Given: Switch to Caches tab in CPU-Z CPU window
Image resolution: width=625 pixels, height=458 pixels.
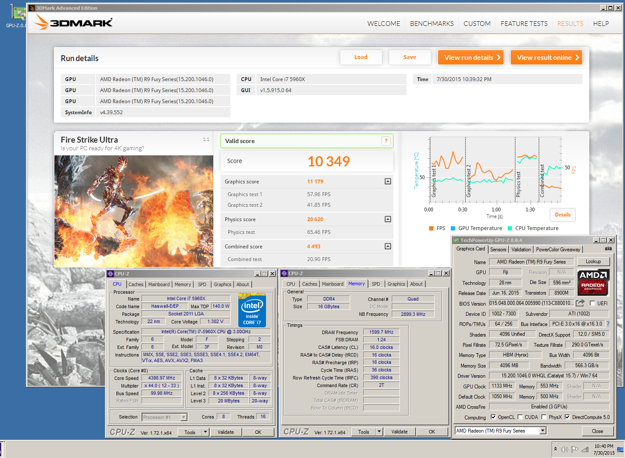Looking at the screenshot, I should click(x=136, y=284).
